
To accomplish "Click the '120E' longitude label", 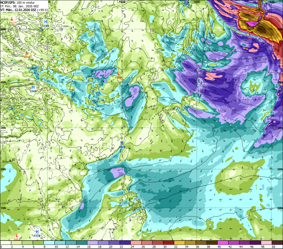I will click(x=122, y=2).
